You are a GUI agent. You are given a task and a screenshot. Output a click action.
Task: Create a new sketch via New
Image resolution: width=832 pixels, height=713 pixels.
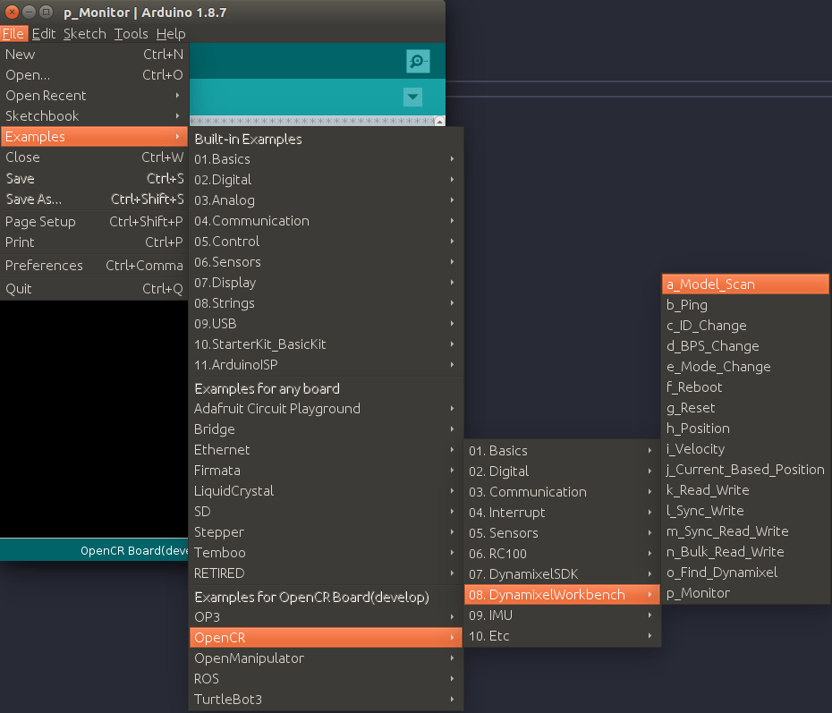point(20,54)
